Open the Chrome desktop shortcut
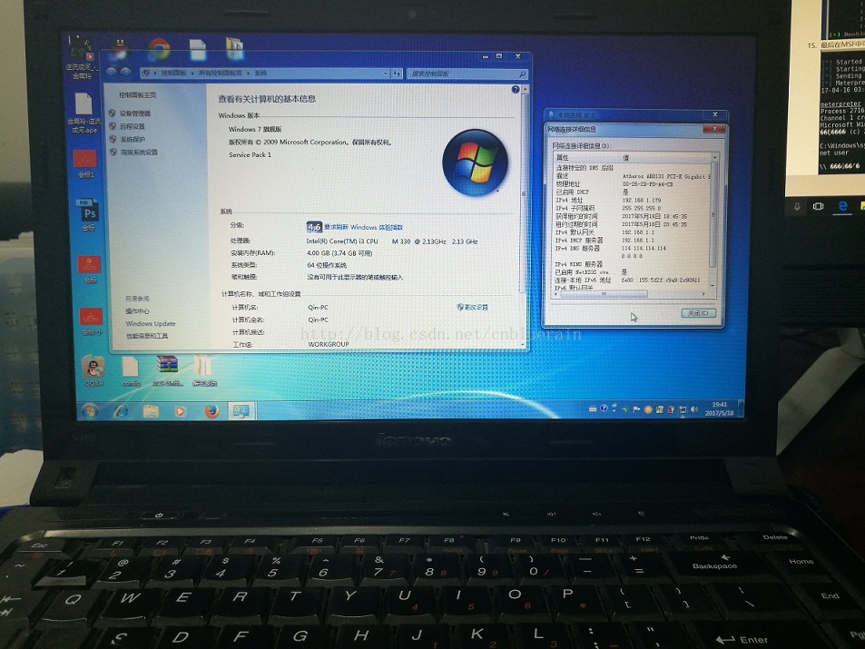The height and width of the screenshot is (649, 865). click(x=159, y=49)
